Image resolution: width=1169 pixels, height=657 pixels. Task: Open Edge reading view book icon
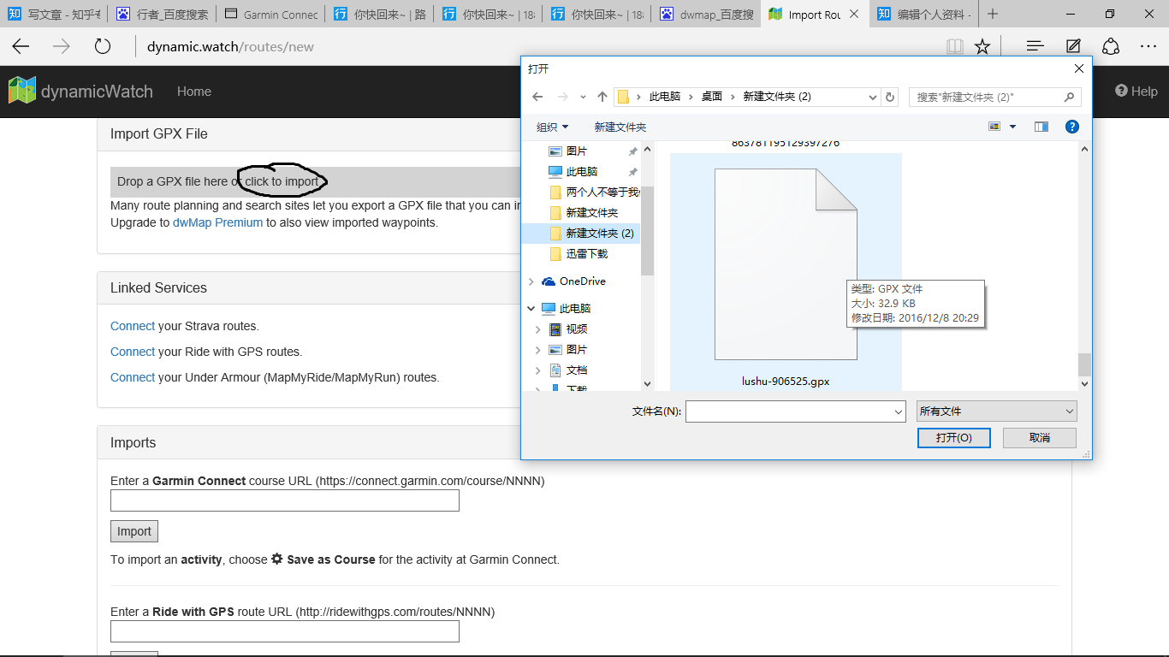[955, 46]
